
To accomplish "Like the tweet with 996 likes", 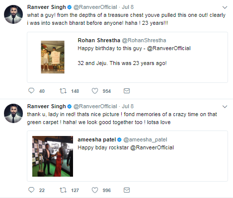I will 95,190.
